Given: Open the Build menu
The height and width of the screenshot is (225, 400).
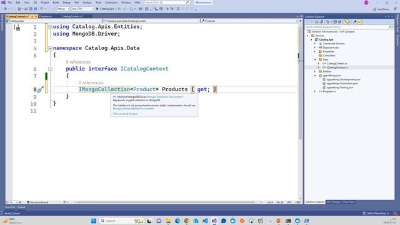Looking at the screenshot, I should coord(56,2).
